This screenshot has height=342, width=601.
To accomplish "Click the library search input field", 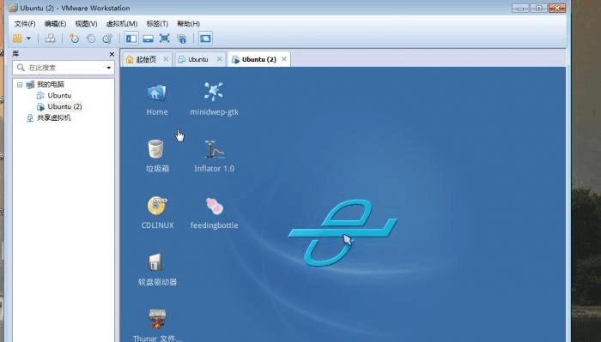I will [x=64, y=68].
